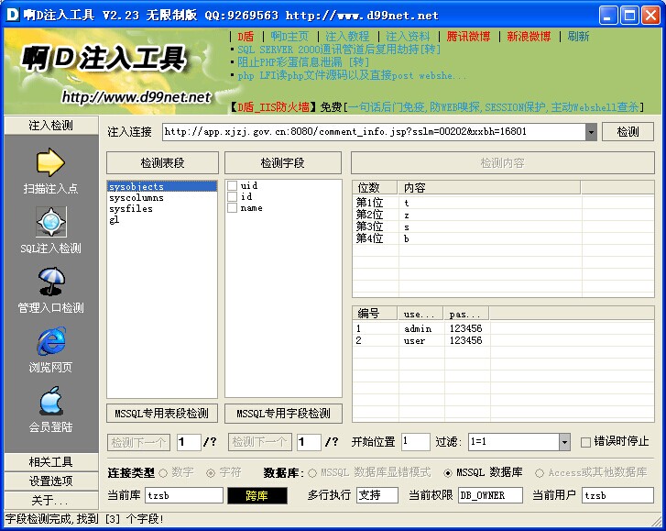Open the D盾 link in top menu

(x=246, y=37)
